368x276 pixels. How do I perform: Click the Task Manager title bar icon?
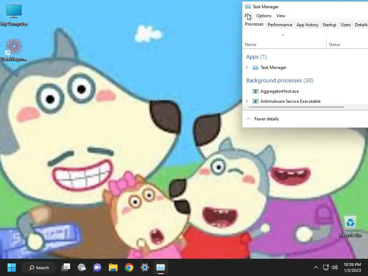[248, 6]
